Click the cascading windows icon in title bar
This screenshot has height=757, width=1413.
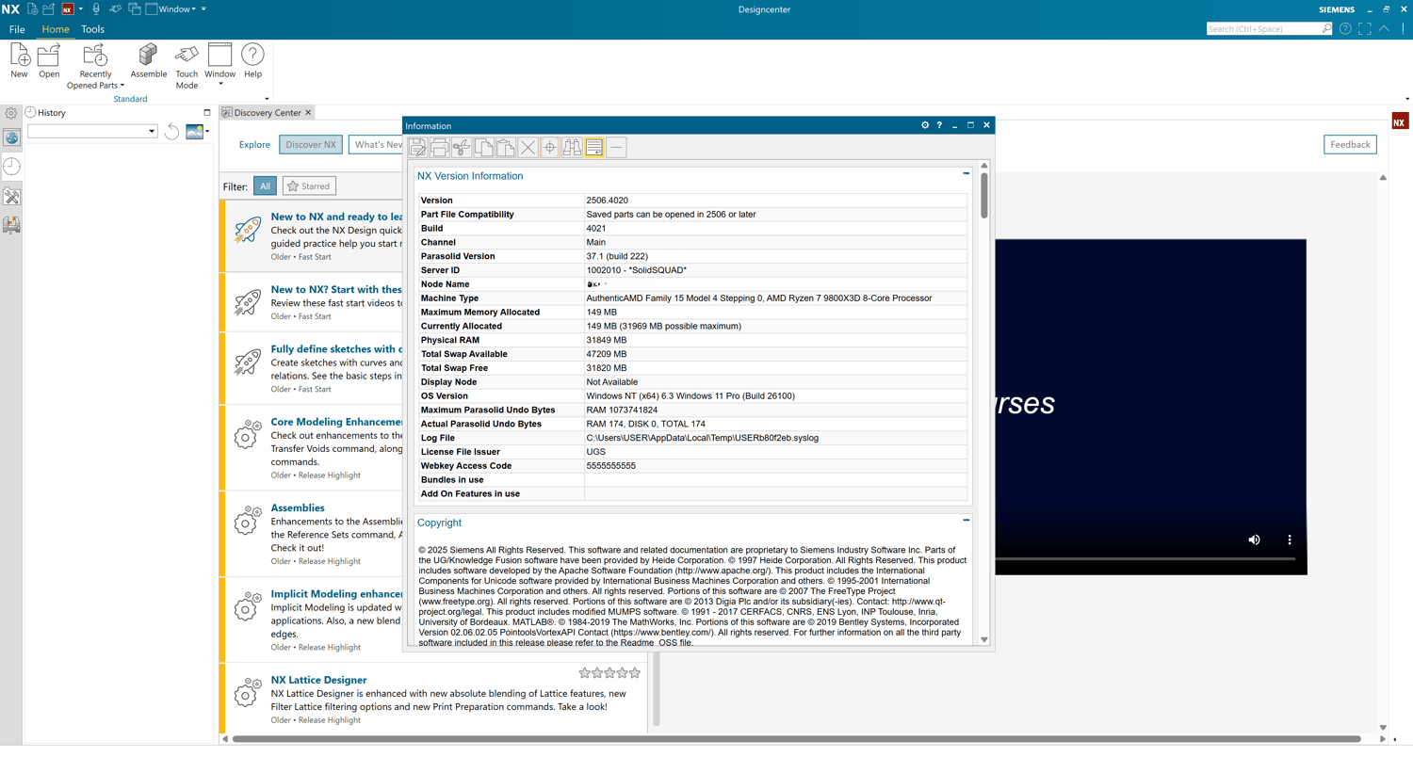(x=135, y=8)
